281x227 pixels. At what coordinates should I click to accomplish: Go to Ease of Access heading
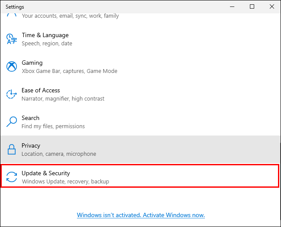(x=41, y=90)
